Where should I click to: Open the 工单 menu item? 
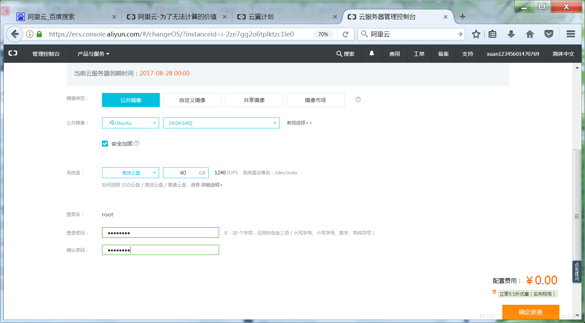pos(419,54)
